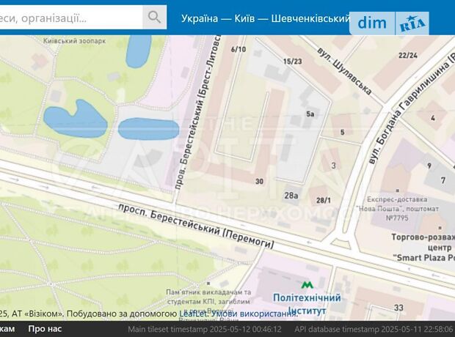Open the Leaflet attribution link

click(193, 314)
